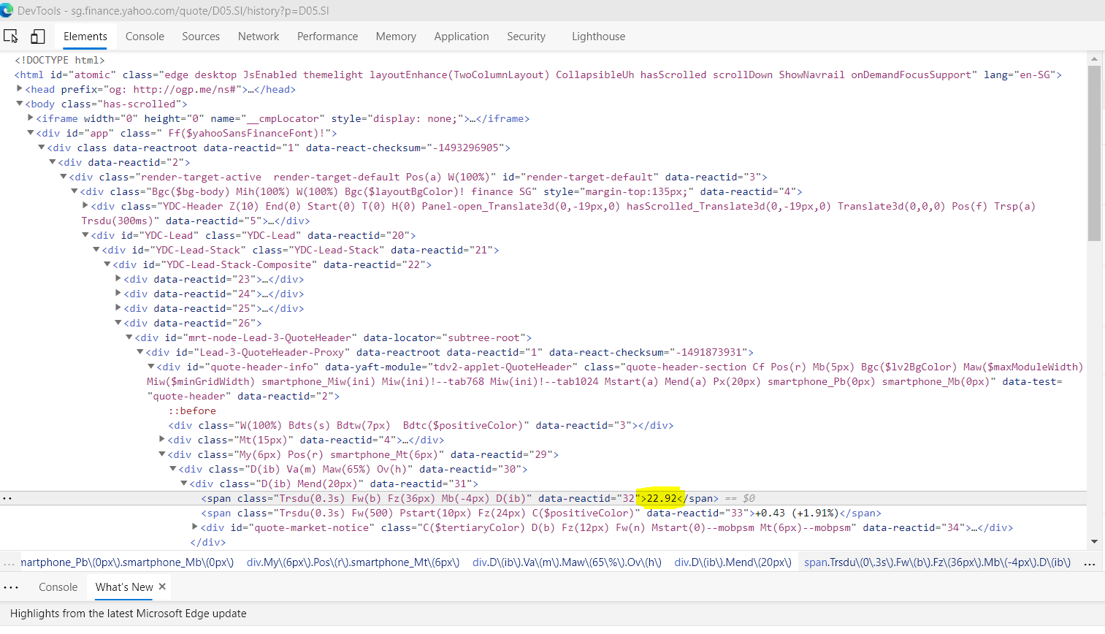This screenshot has height=634, width=1105.
Task: Open the top Console panel tab
Action: 145,37
